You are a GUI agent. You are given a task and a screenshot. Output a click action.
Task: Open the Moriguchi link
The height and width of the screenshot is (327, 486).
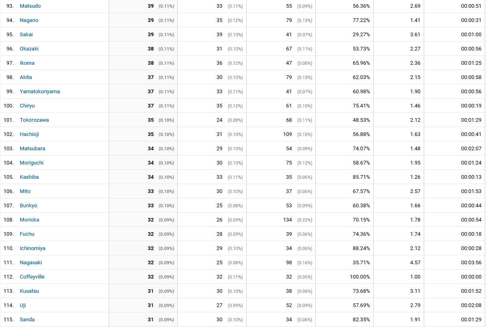click(32, 163)
